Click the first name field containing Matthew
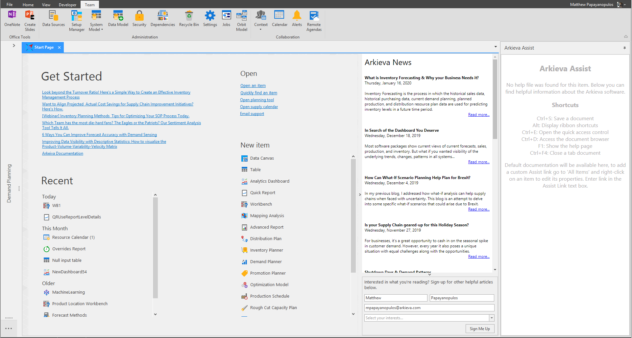This screenshot has height=338, width=632. [396, 298]
